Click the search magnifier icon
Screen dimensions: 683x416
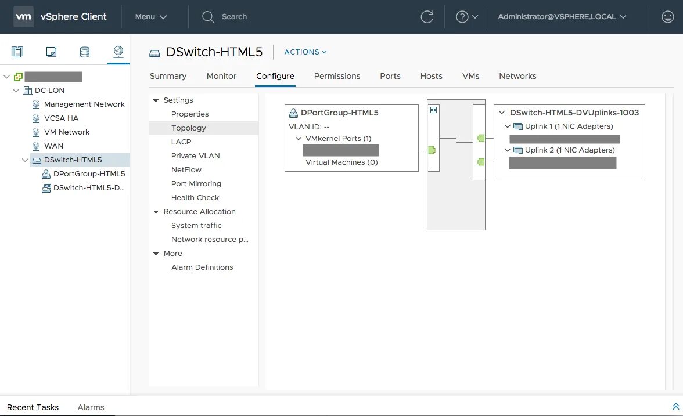click(208, 17)
